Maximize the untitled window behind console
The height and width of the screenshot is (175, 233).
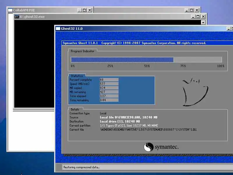tap(192, 10)
